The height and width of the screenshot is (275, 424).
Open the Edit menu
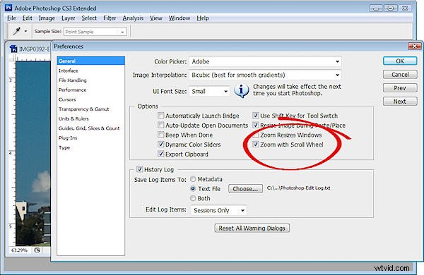[28, 18]
